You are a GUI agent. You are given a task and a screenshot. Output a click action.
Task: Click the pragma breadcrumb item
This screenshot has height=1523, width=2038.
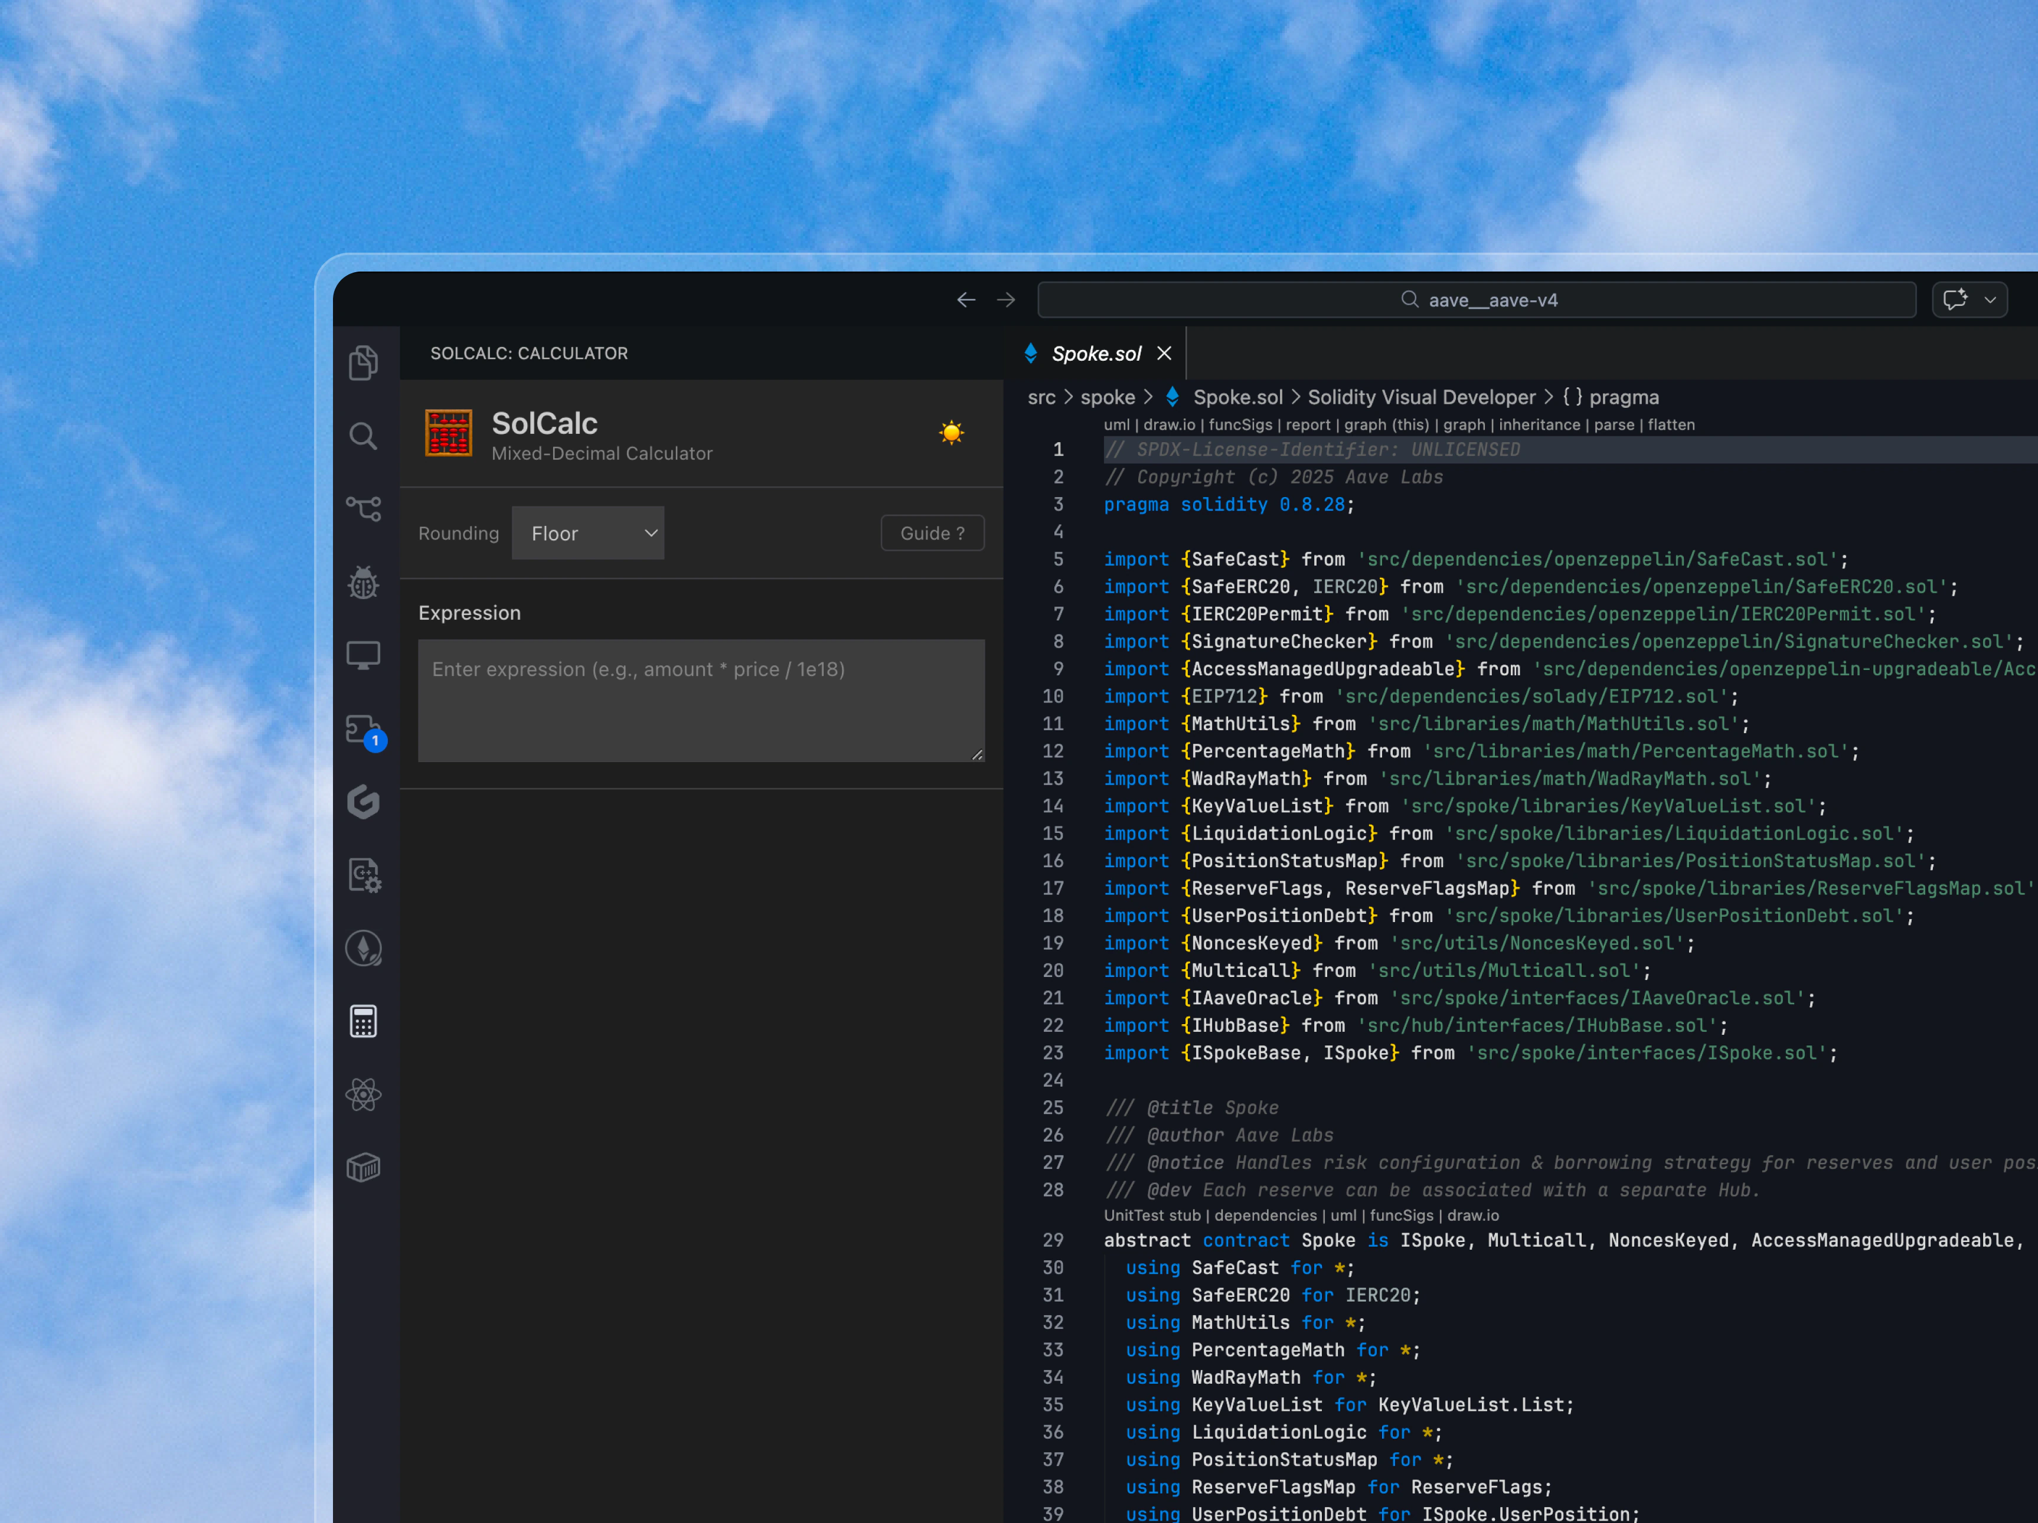[x=1622, y=397]
